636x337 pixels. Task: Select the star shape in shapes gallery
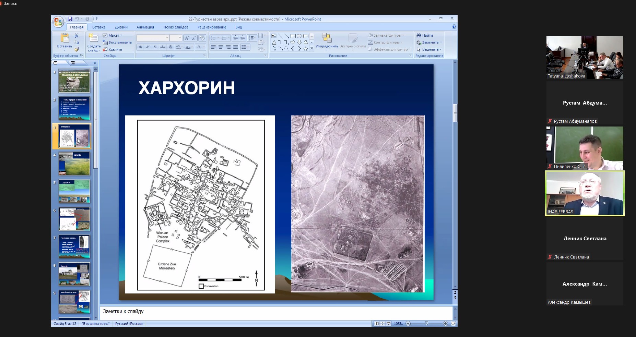[305, 49]
